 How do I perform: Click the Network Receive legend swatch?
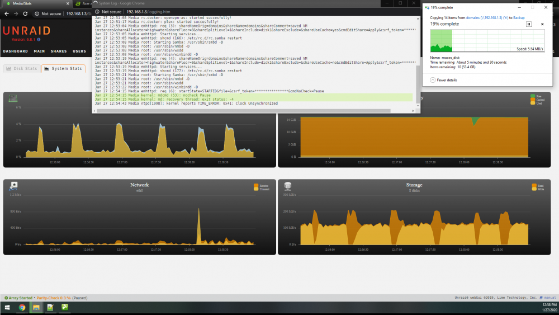click(x=255, y=186)
